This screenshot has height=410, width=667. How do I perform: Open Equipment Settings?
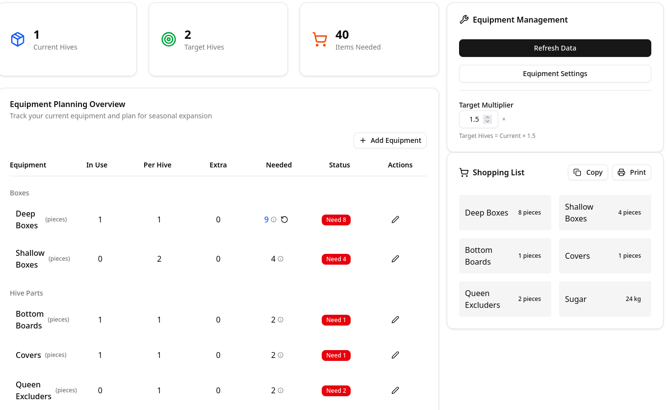(x=555, y=73)
